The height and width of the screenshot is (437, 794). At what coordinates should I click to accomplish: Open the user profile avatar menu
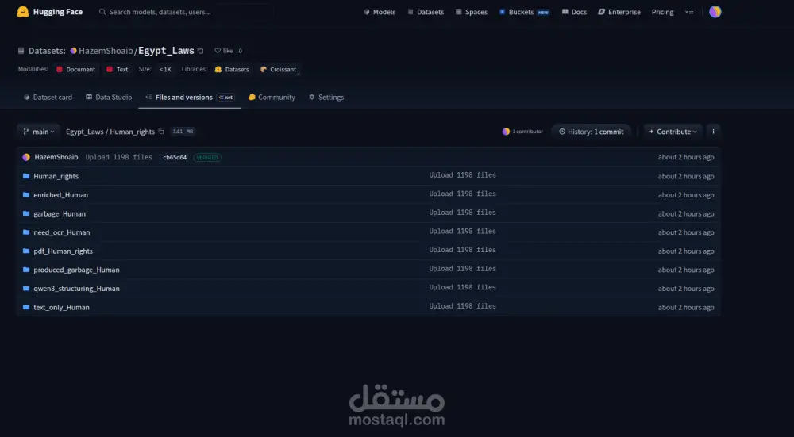(715, 12)
